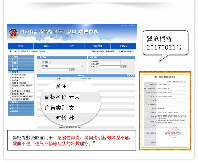Click the 注册证编号 input field
The height and width of the screenshot is (162, 198).
110,61
